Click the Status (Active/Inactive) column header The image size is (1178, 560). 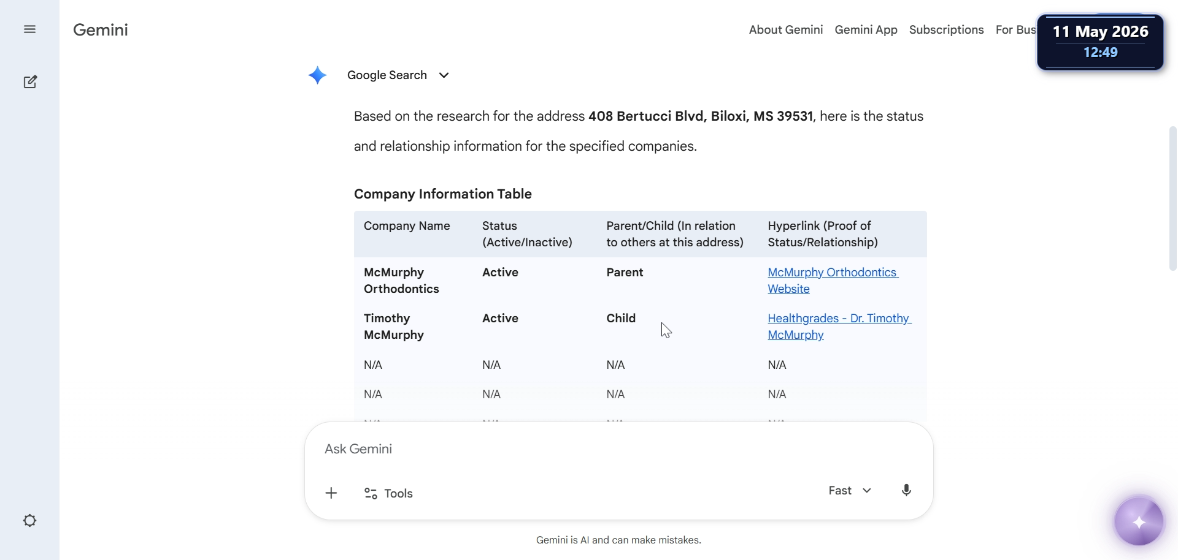point(527,234)
